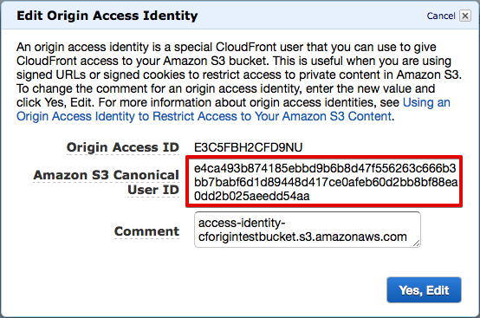480x318 pixels.
Task: Open the 'Using an' hyperlink text
Action: 426,102
